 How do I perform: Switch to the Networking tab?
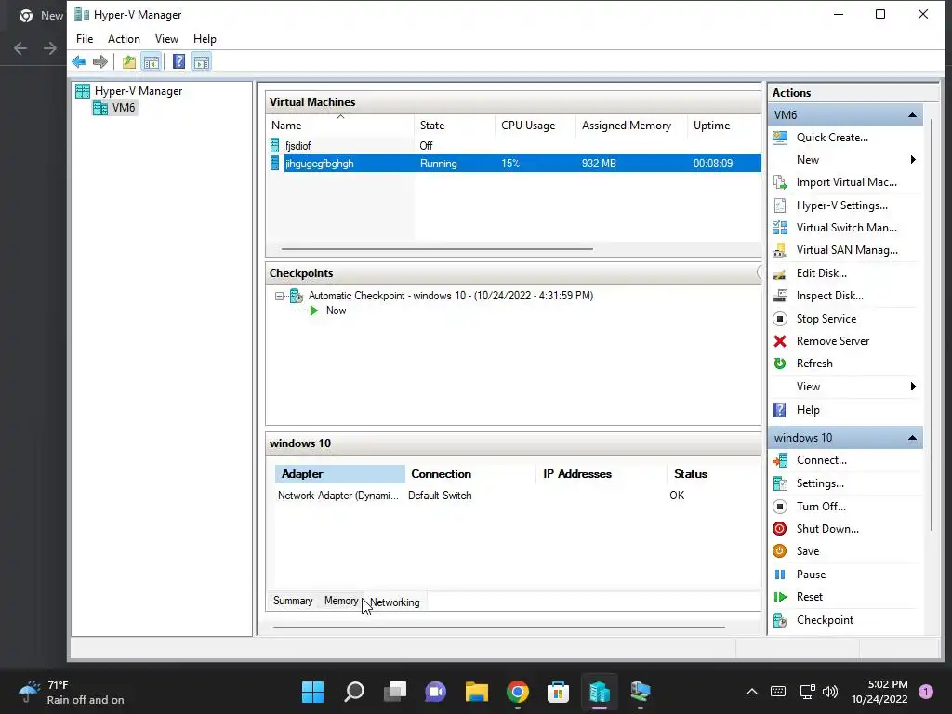coord(394,602)
